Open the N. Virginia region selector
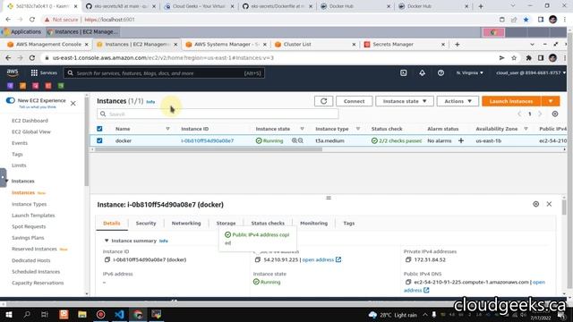 point(469,72)
